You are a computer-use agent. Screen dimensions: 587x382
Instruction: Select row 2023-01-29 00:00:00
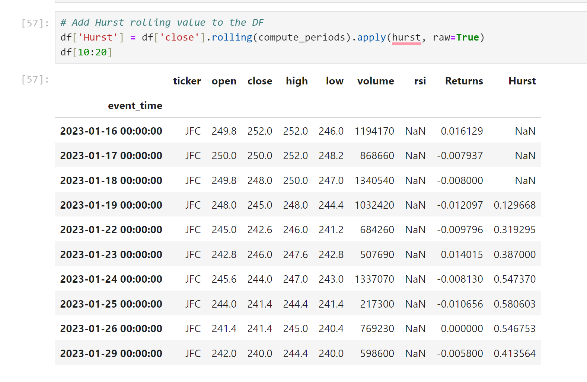pos(298,353)
